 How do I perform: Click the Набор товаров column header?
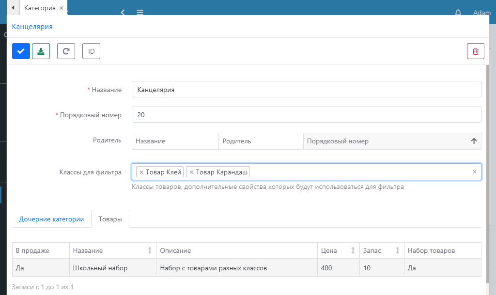[x=443, y=250]
